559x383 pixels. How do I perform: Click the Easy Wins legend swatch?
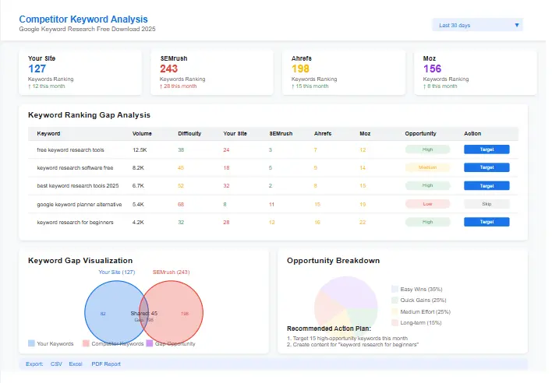click(x=394, y=289)
